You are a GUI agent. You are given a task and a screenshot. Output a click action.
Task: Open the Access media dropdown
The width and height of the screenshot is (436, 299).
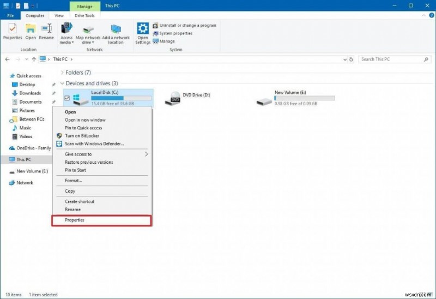[66, 34]
